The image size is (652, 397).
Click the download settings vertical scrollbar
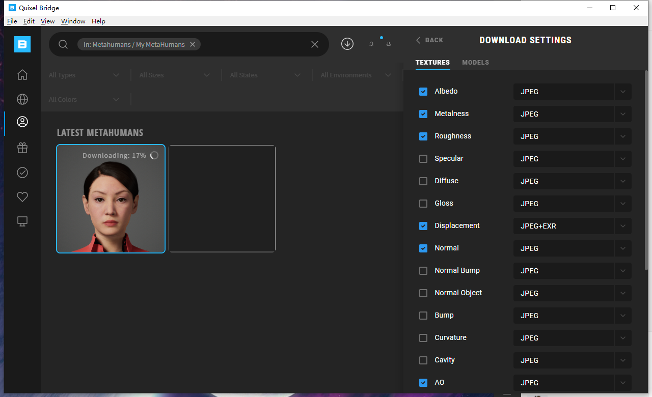pos(647,171)
